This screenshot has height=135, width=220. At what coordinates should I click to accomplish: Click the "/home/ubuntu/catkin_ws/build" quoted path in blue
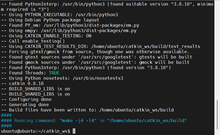[x=147, y=121]
